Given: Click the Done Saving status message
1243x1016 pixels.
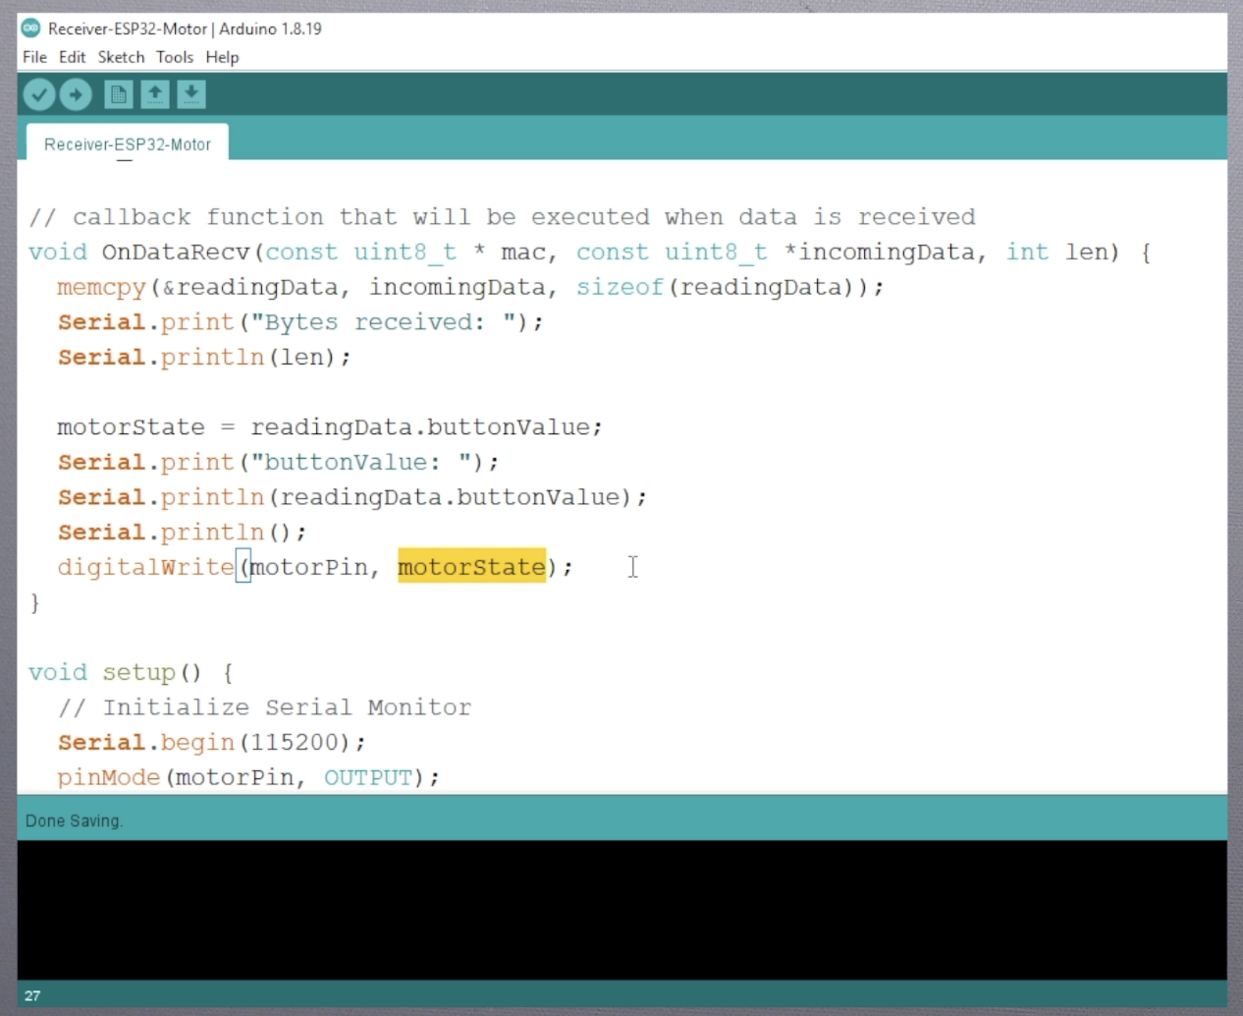Looking at the screenshot, I should coord(75,820).
